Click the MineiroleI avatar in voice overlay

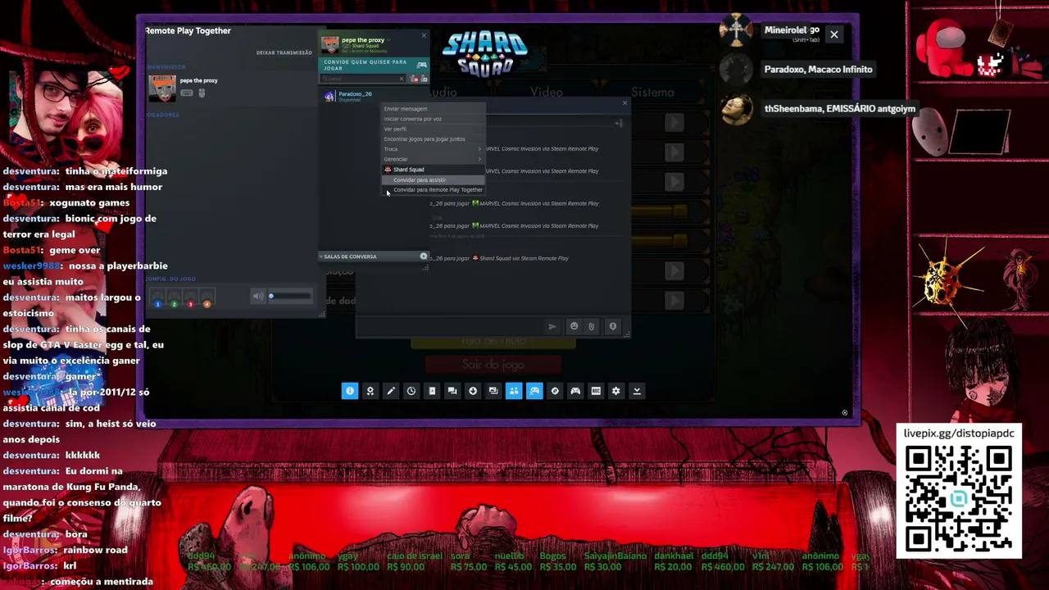pyautogui.click(x=736, y=30)
